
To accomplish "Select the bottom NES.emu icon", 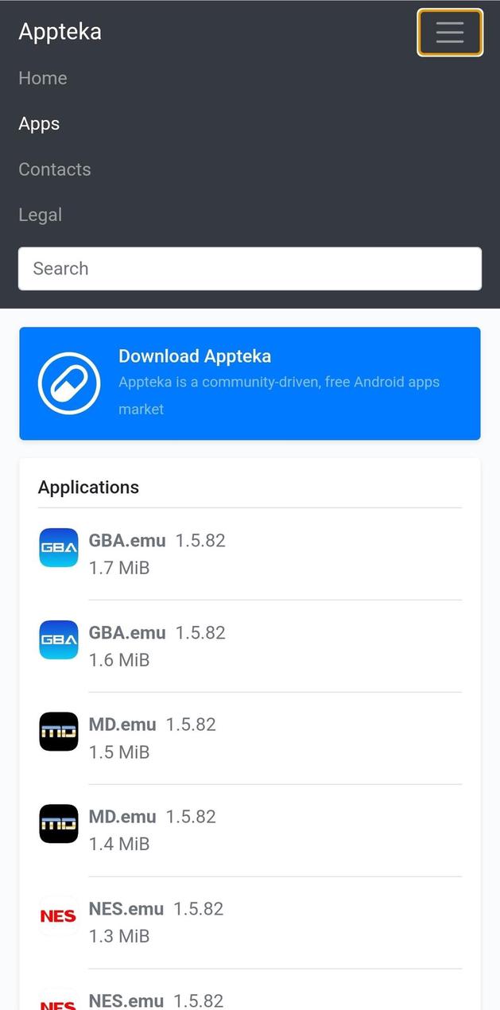I will (57, 1002).
